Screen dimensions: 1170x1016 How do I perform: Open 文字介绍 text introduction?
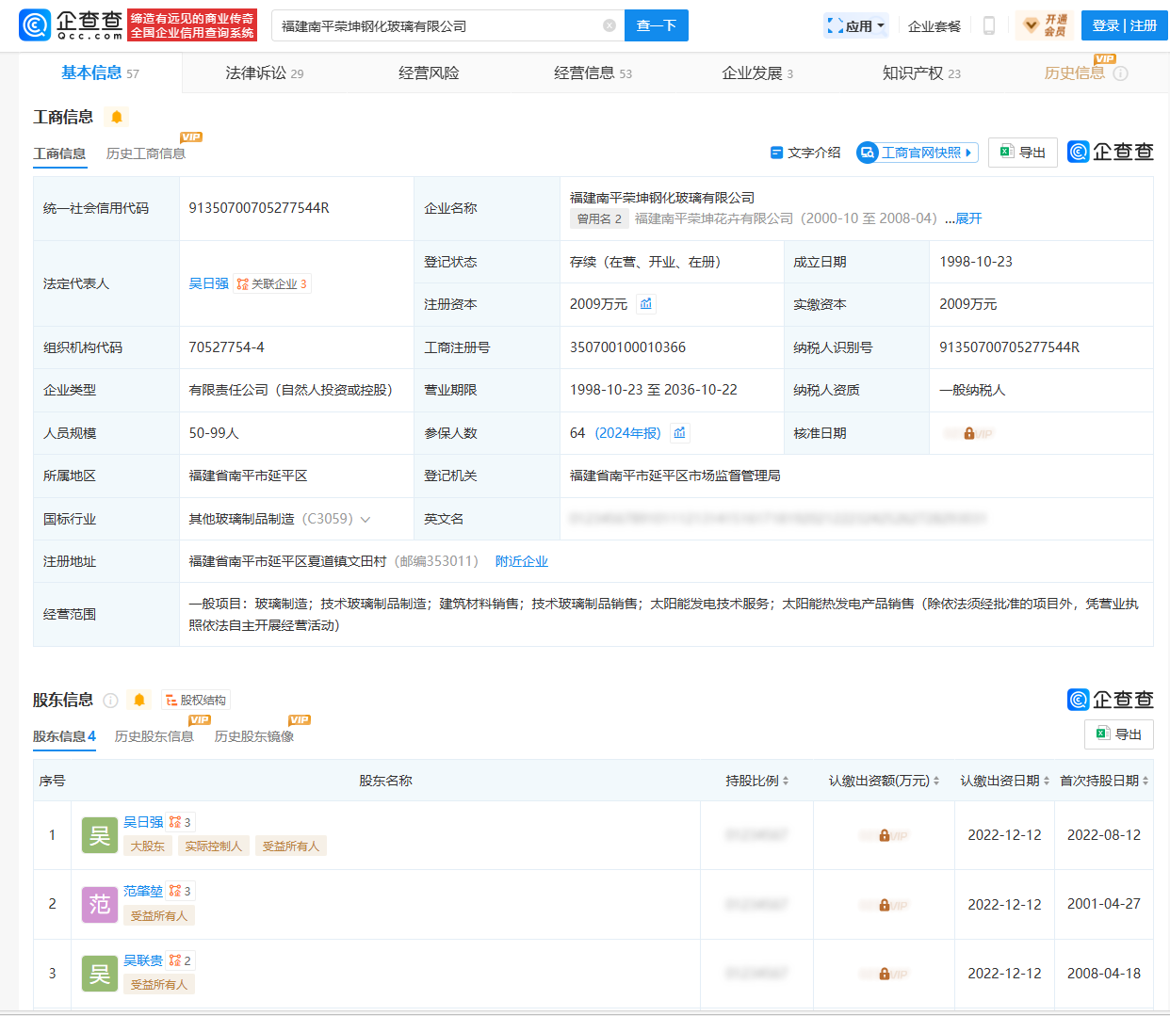(x=805, y=153)
